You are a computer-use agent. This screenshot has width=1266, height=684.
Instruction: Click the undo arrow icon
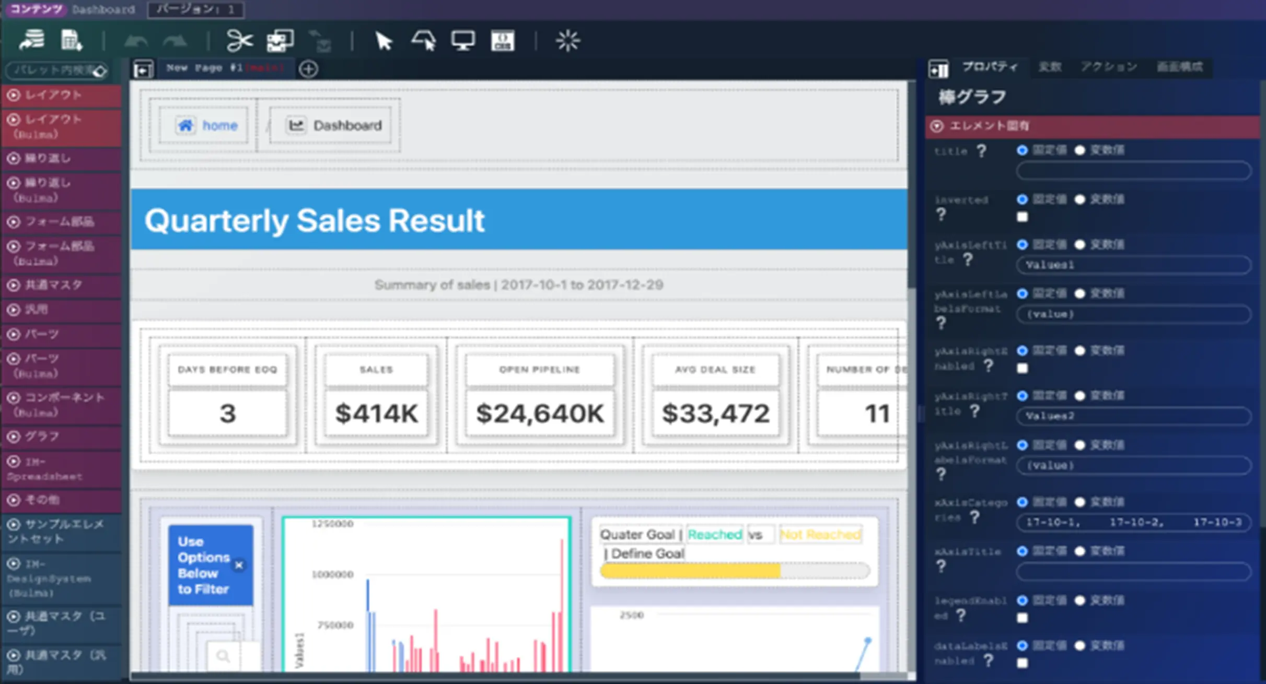coord(135,41)
